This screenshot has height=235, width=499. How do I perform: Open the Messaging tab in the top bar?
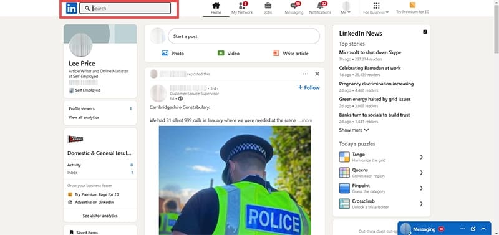tap(294, 9)
